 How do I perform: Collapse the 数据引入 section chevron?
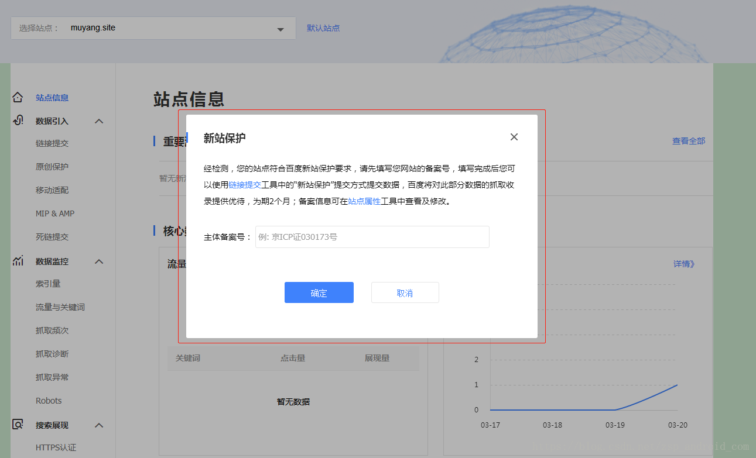99,121
